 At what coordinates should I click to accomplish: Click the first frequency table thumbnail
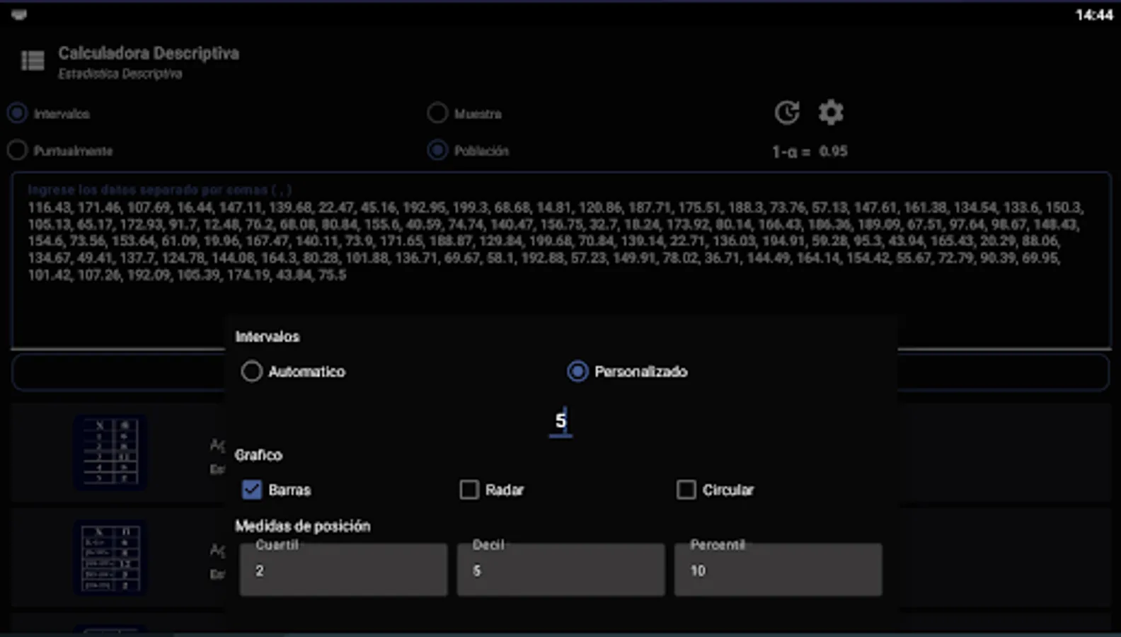coord(110,453)
